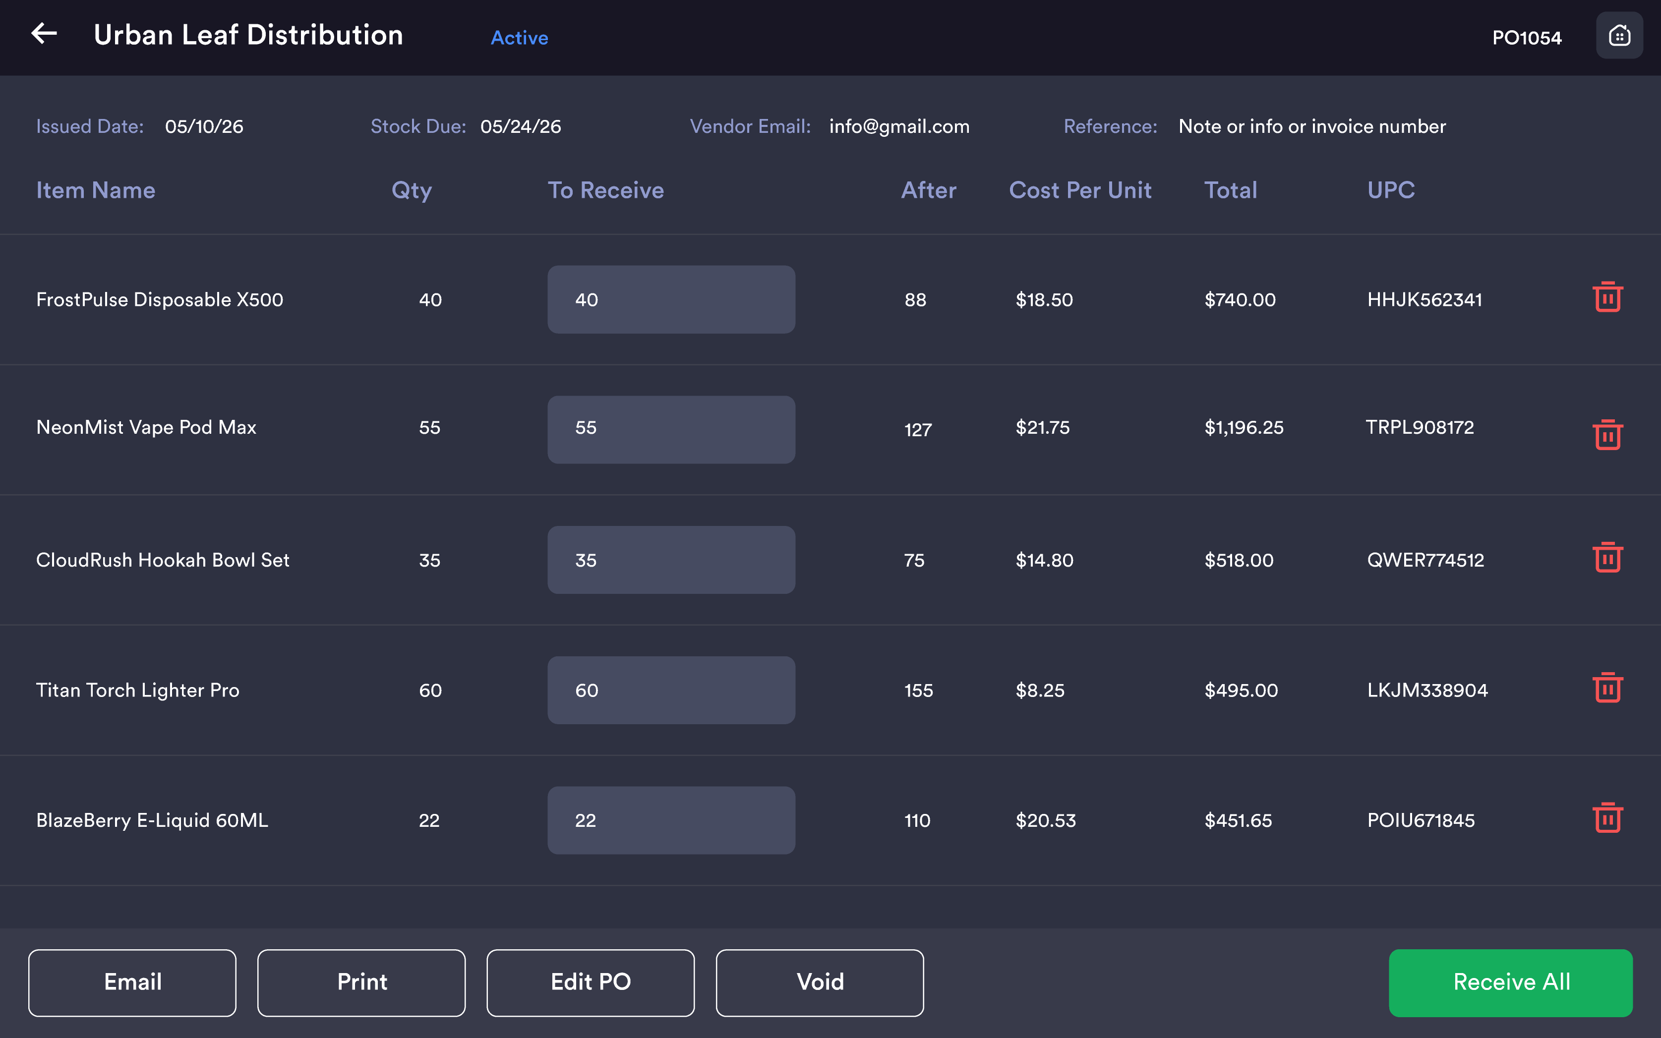The height and width of the screenshot is (1038, 1661).
Task: Edit To Receive field for FrostPulse Disposable X500
Action: pos(671,299)
